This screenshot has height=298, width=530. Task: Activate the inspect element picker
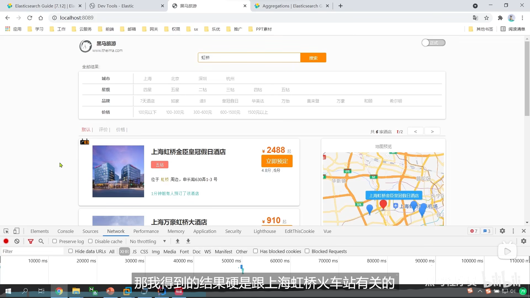[6, 231]
